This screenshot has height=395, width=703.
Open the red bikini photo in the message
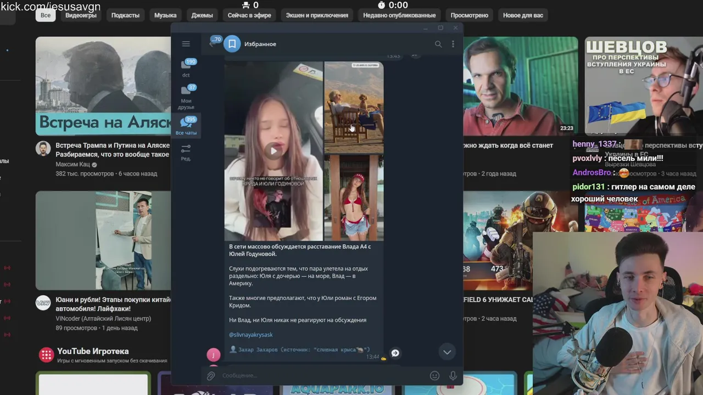[354, 198]
